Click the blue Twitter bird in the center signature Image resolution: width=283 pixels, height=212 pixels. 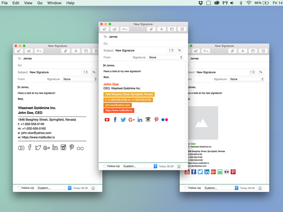click(123, 120)
